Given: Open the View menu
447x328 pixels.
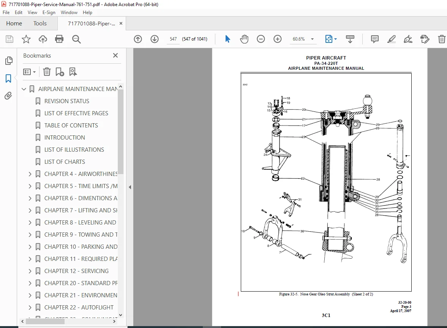Looking at the screenshot, I should [32, 13].
